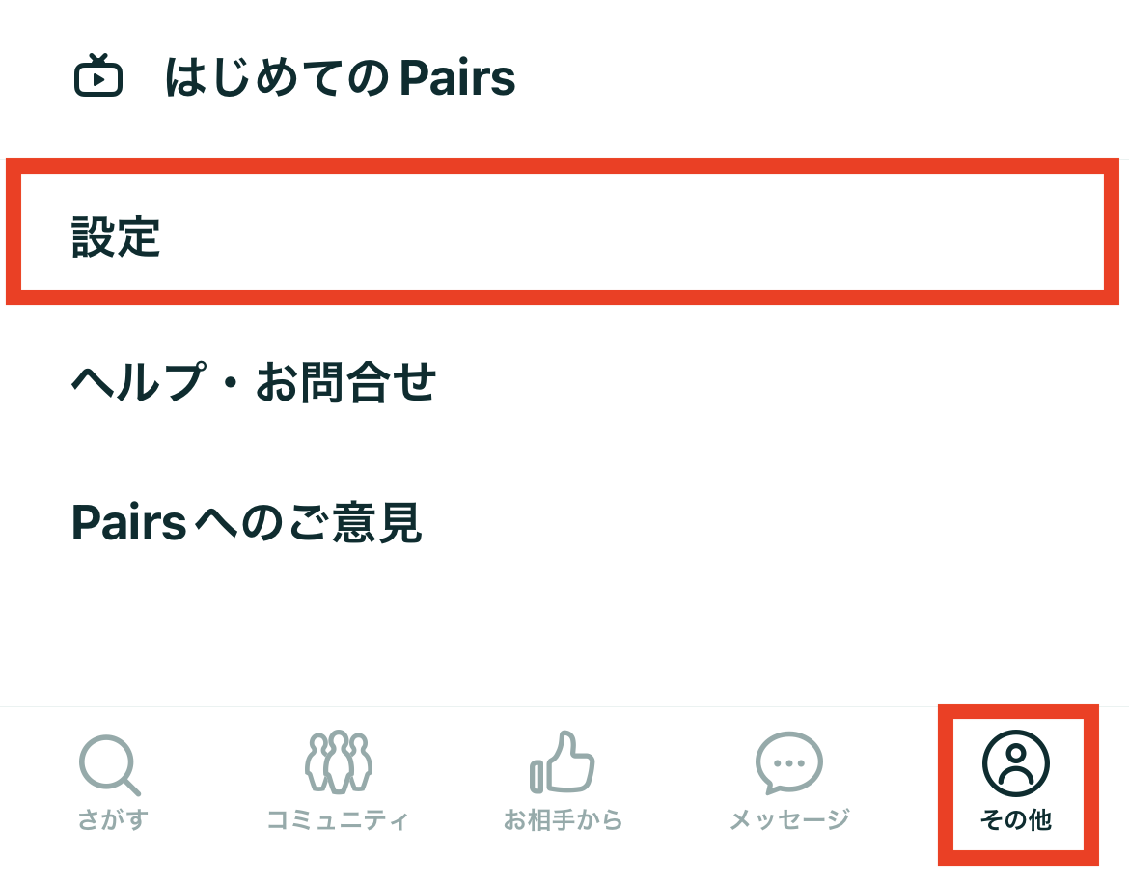
Task: Open Pairsへのご意見 feedback item
Action: [246, 522]
